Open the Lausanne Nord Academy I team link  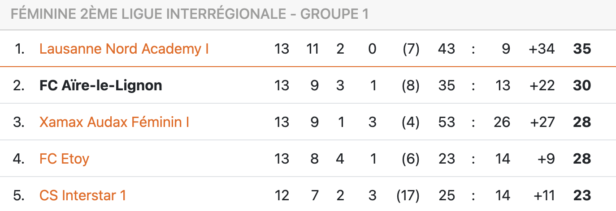click(124, 49)
